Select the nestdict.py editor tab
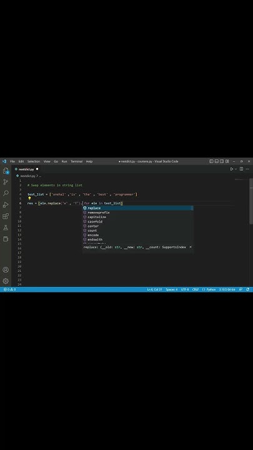This screenshot has width=253, height=450. tap(26, 169)
